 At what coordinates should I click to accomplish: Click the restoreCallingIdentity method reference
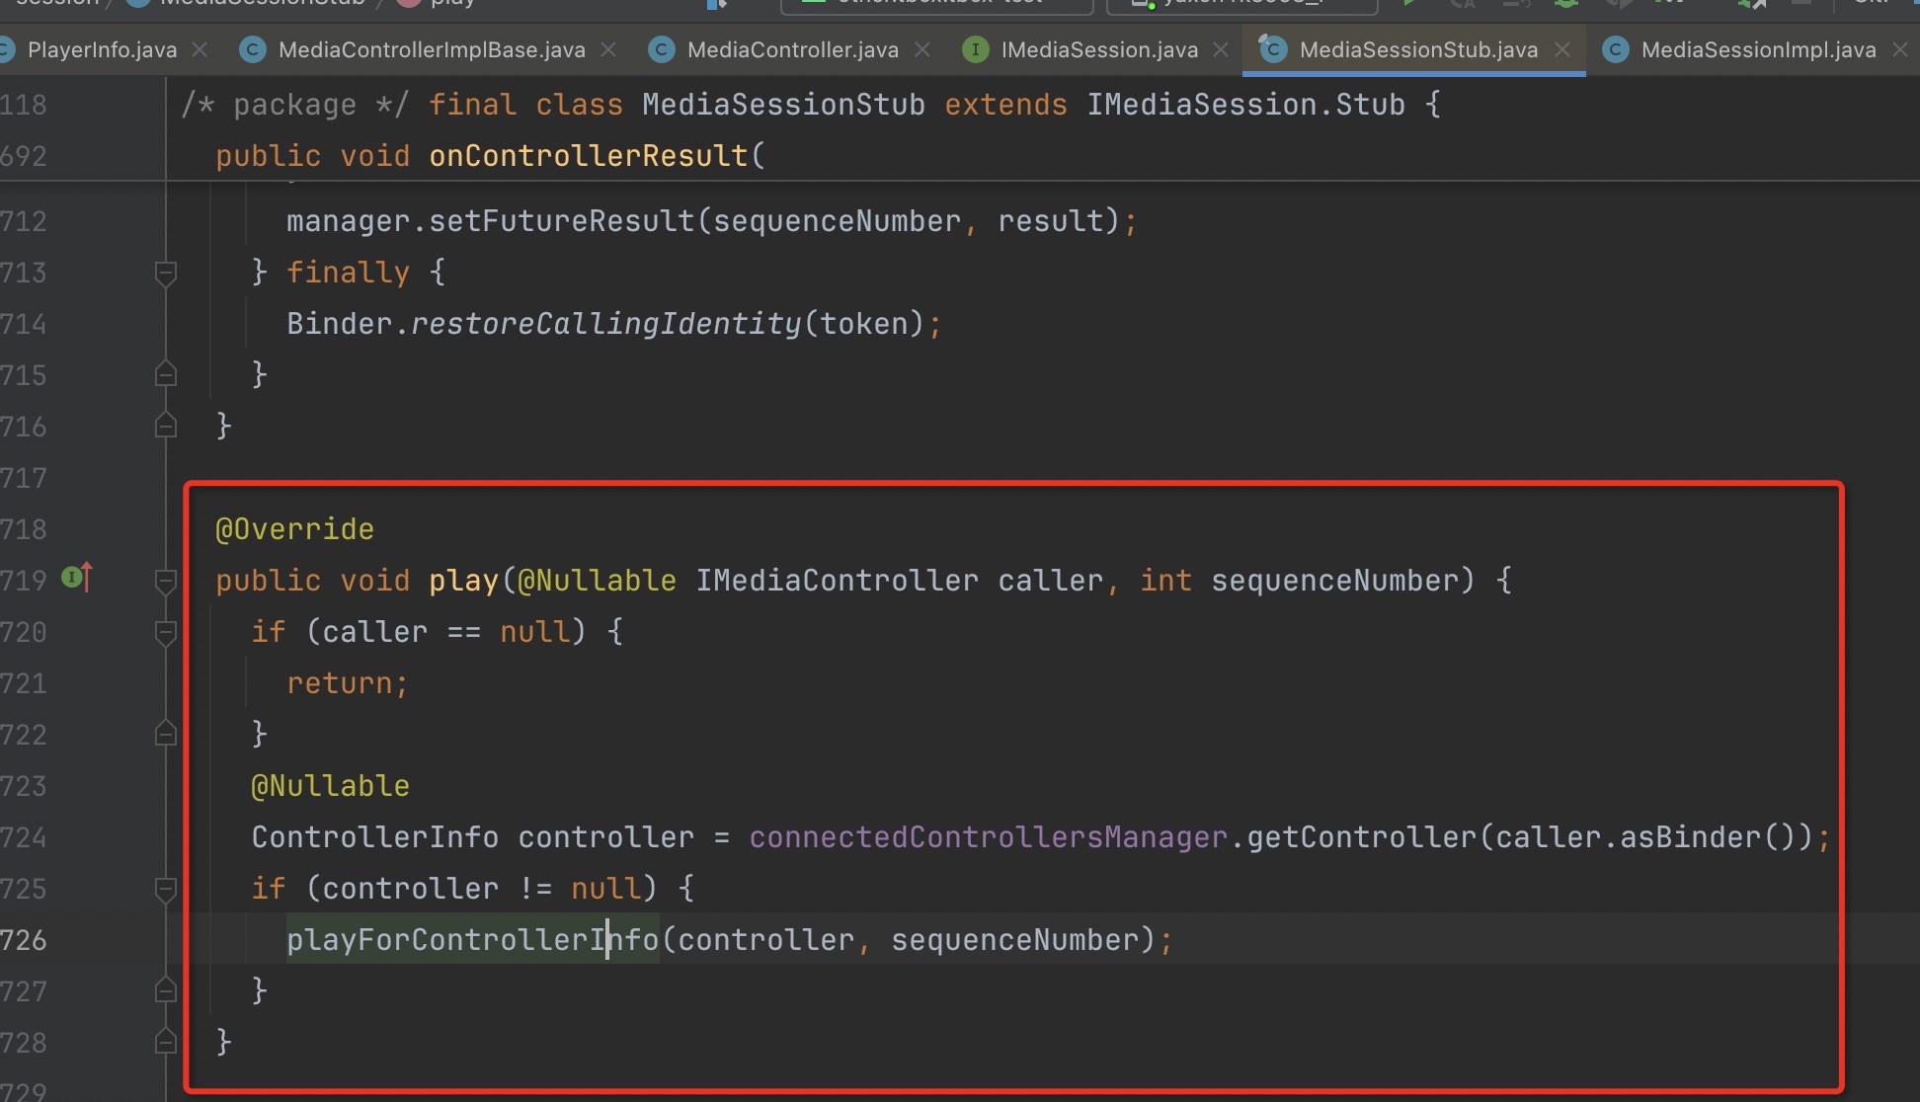[x=605, y=324]
